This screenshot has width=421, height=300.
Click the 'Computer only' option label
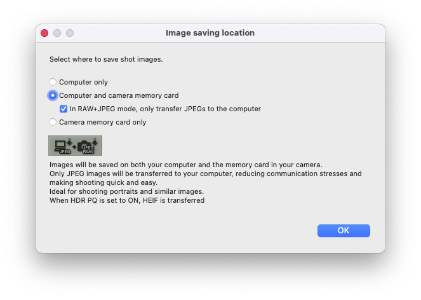83,82
